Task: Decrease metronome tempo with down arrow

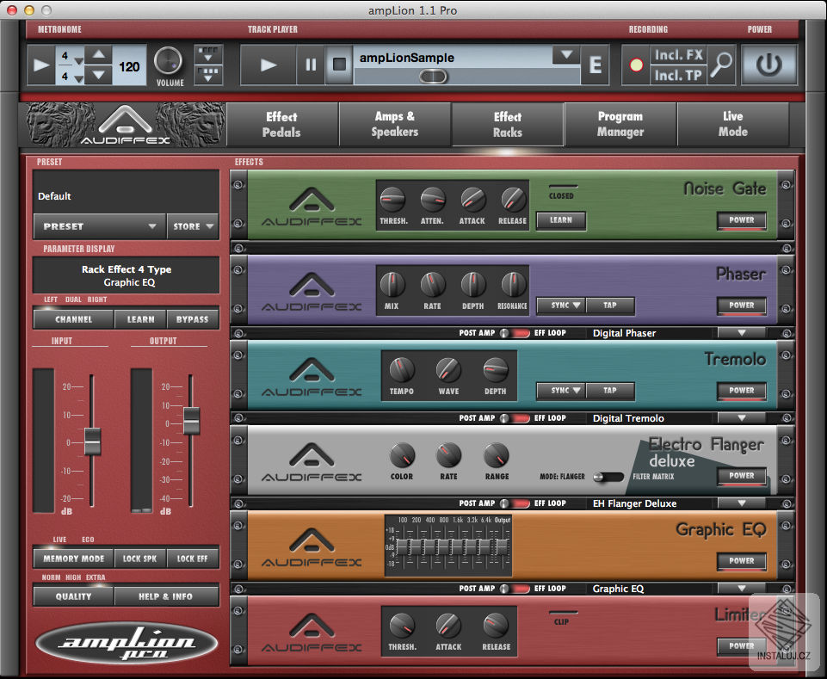Action: (x=99, y=75)
